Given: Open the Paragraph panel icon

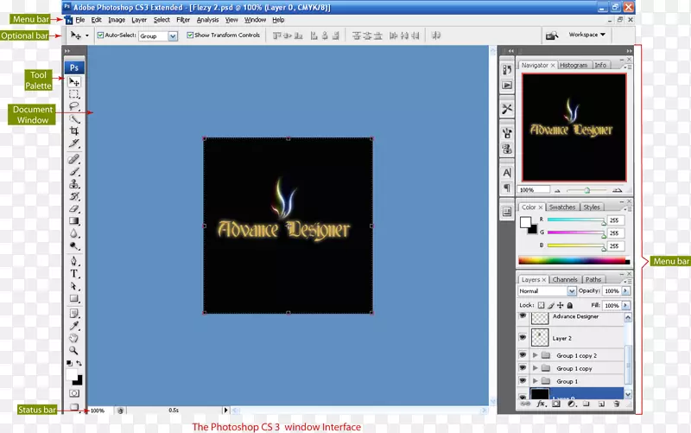Looking at the screenshot, I should pos(507,188).
